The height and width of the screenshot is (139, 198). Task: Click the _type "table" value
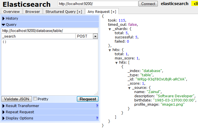pyautogui.click(x=147, y=75)
